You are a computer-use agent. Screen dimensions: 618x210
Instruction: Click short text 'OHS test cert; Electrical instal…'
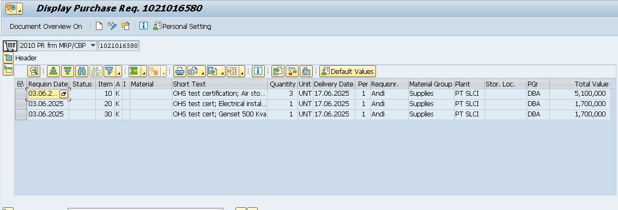[220, 104]
